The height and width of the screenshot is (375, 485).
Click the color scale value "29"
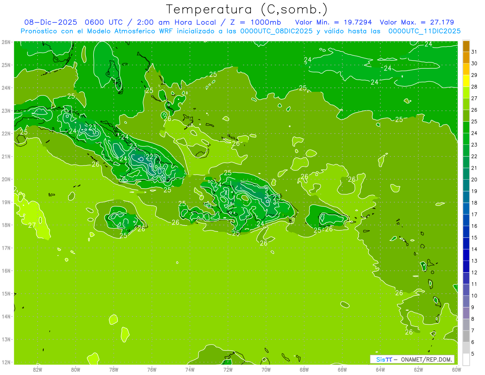(474, 75)
